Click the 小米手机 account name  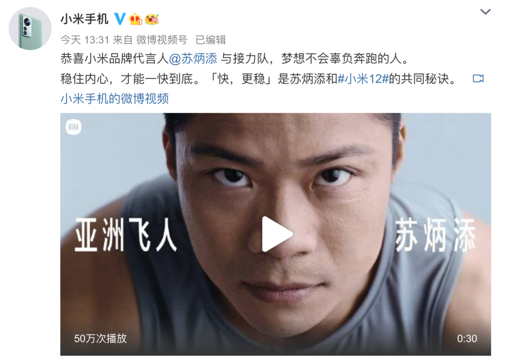coord(84,19)
